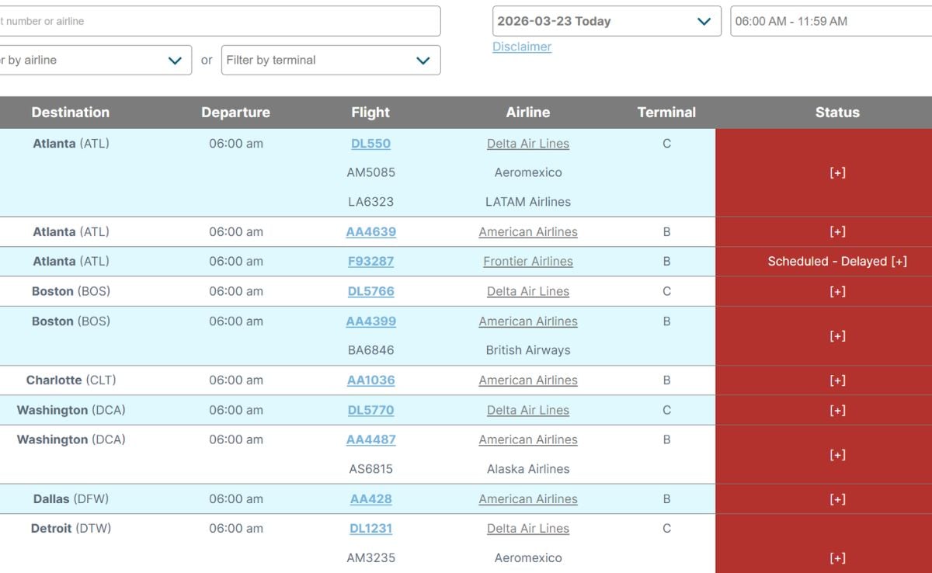The image size is (932, 573).
Task: Open the Disclaimer link
Action: click(x=522, y=47)
